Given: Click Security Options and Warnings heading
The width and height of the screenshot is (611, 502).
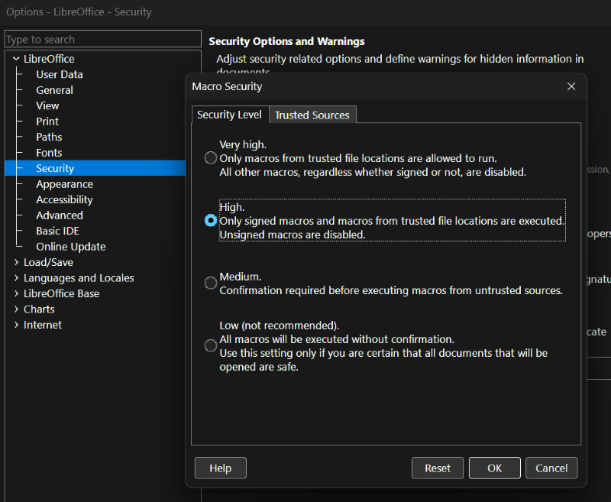Looking at the screenshot, I should tap(286, 41).
